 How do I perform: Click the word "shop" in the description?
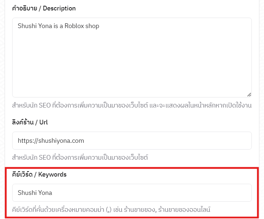[x=92, y=26]
